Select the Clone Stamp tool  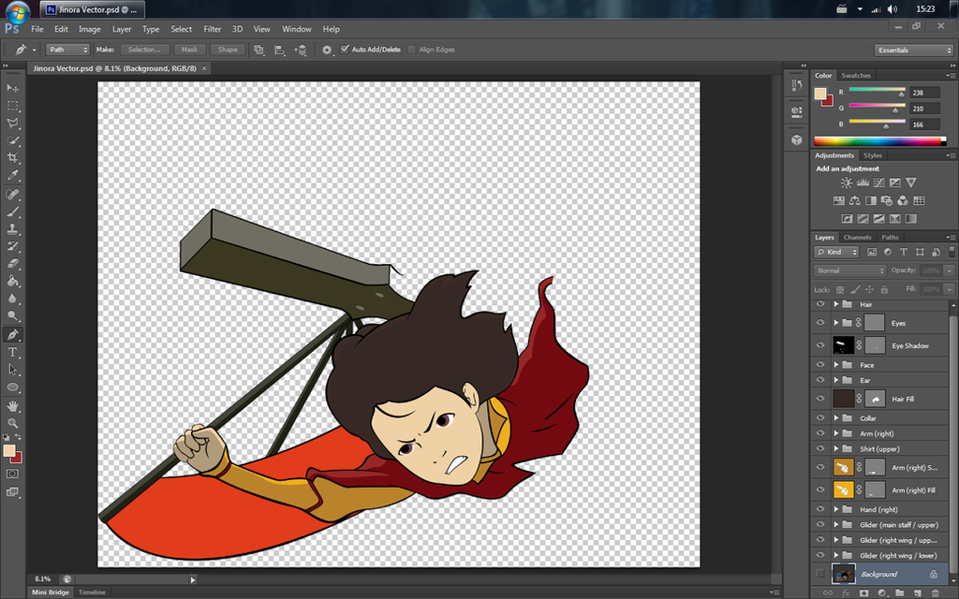coord(12,229)
